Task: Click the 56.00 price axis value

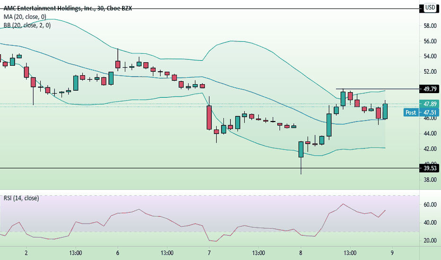Action: click(430, 41)
